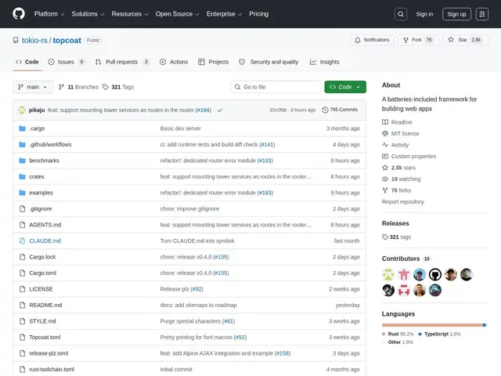
Task: Open the README.md file
Action: 45,305
